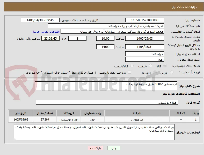
Task: Click the request creator name field
Action: (112, 32)
